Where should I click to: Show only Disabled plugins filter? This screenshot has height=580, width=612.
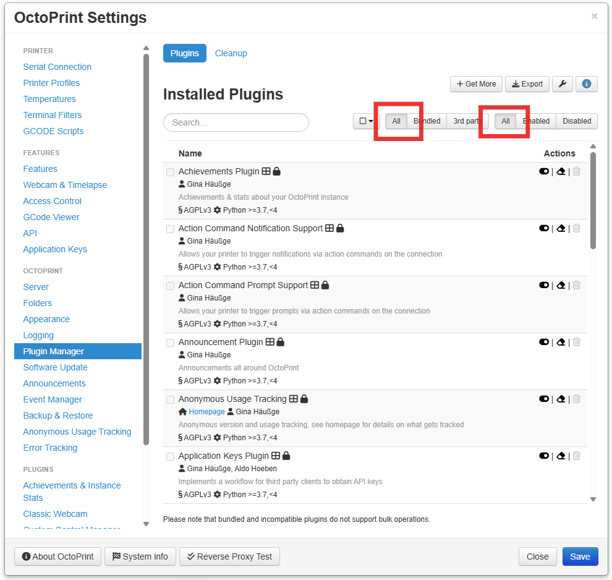(576, 121)
